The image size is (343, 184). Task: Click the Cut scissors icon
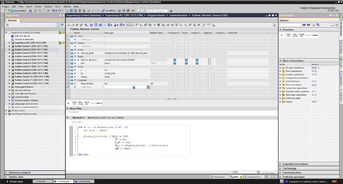pyautogui.click(x=36, y=11)
